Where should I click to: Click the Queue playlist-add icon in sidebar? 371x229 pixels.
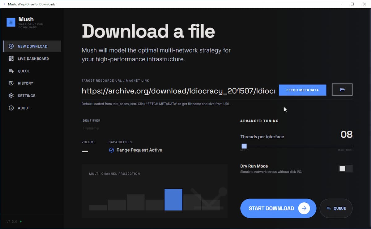pyautogui.click(x=11, y=71)
